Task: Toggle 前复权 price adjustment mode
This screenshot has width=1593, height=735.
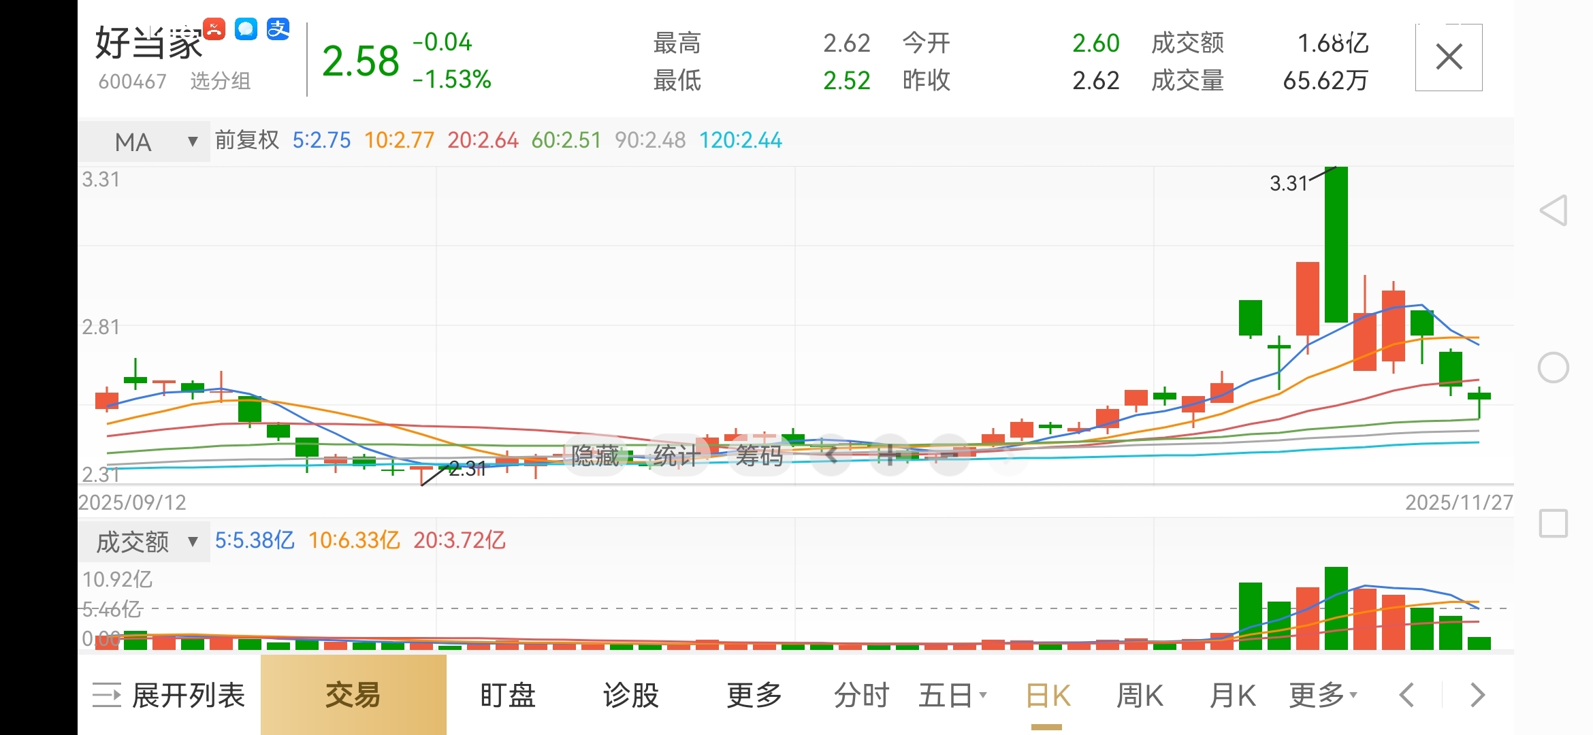Action: tap(247, 140)
